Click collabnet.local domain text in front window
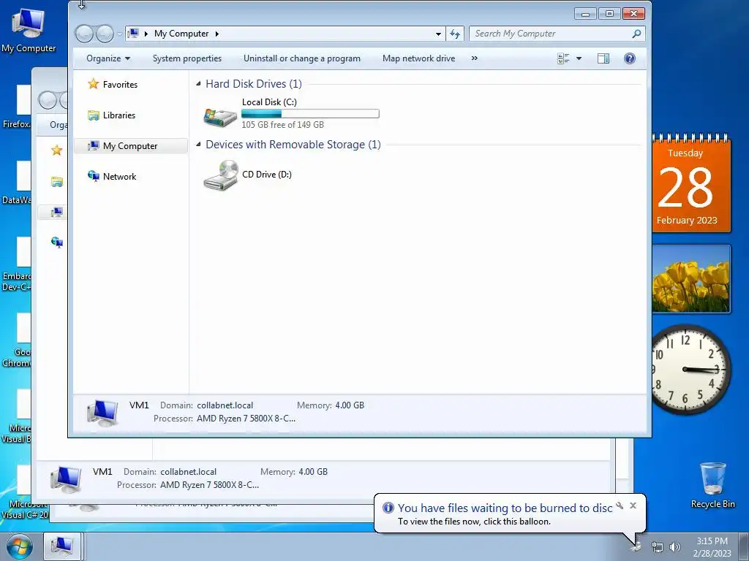Screen dimensions: 749x561 pyautogui.click(x=225, y=405)
